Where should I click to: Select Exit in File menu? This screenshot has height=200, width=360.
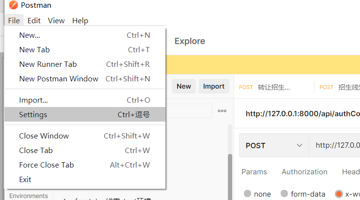point(85,179)
